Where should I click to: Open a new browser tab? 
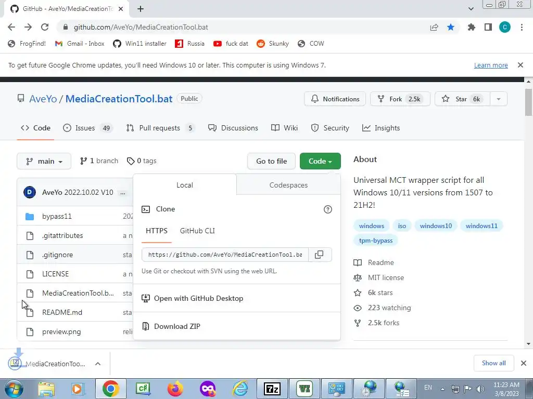coord(141,9)
